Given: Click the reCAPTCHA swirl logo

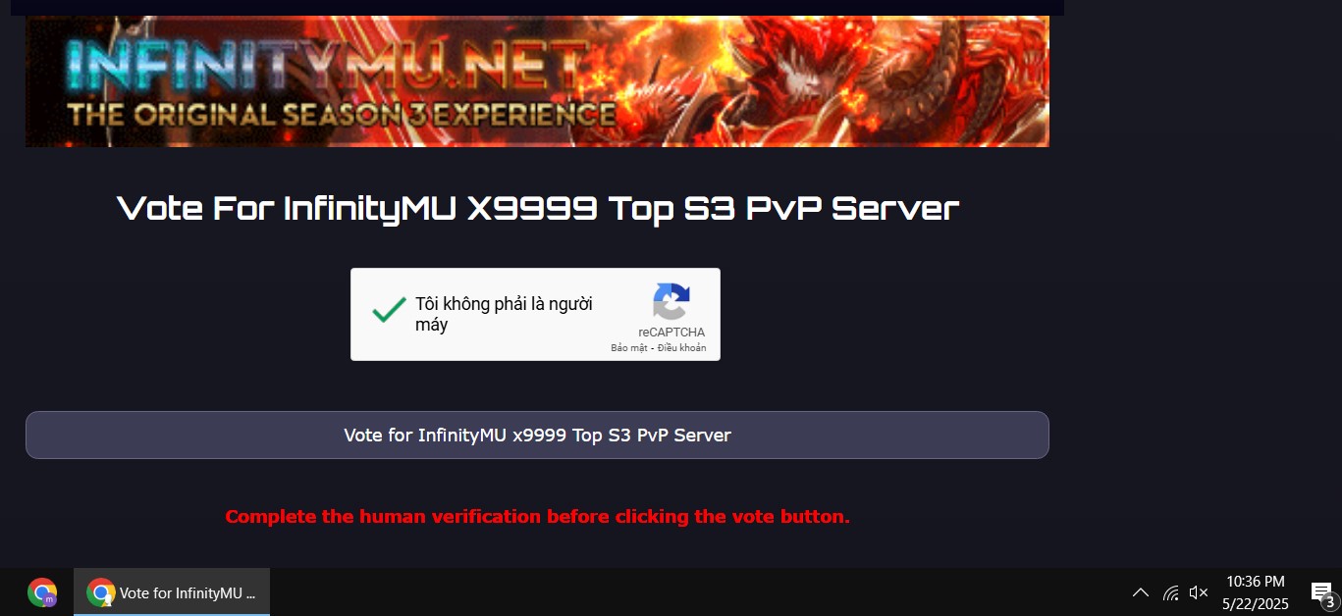Looking at the screenshot, I should click(x=671, y=301).
